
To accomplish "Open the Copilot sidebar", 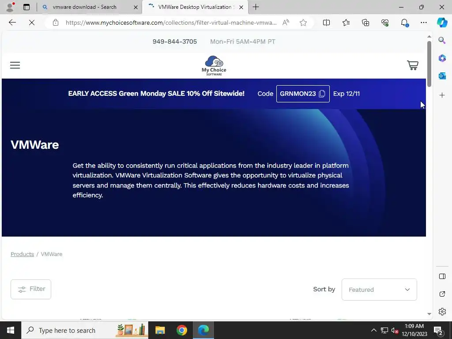I will click(x=442, y=23).
